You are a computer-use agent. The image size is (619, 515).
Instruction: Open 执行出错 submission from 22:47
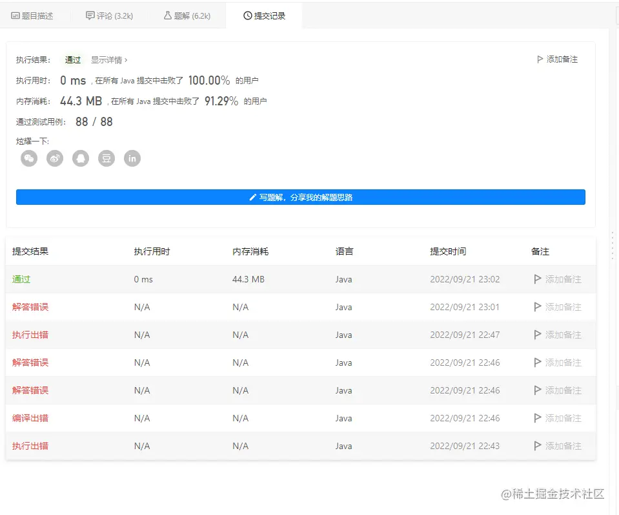pos(30,335)
